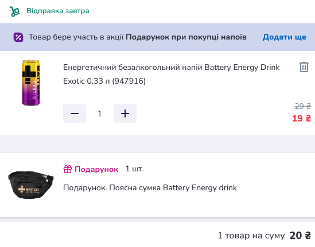Image resolution: width=315 pixels, height=247 pixels.
Task: Click the delivery cart icon near 'Відправка завтра'
Action: click(x=15, y=11)
